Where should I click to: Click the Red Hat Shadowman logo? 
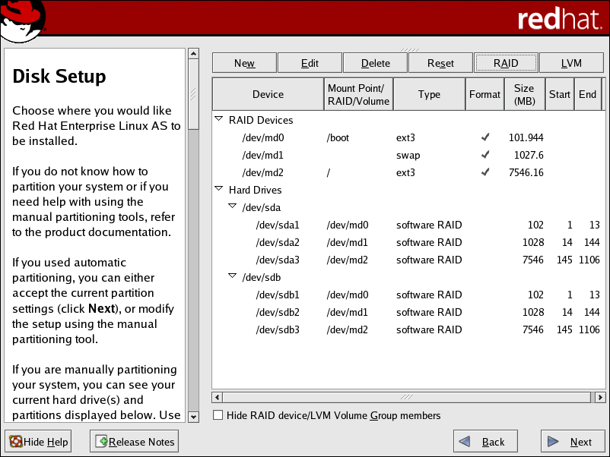click(x=22, y=18)
